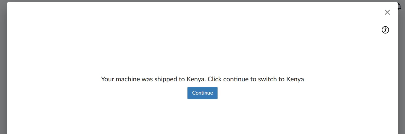Confirm switching to Kenya with Continue
The width and height of the screenshot is (405, 134).
202,93
